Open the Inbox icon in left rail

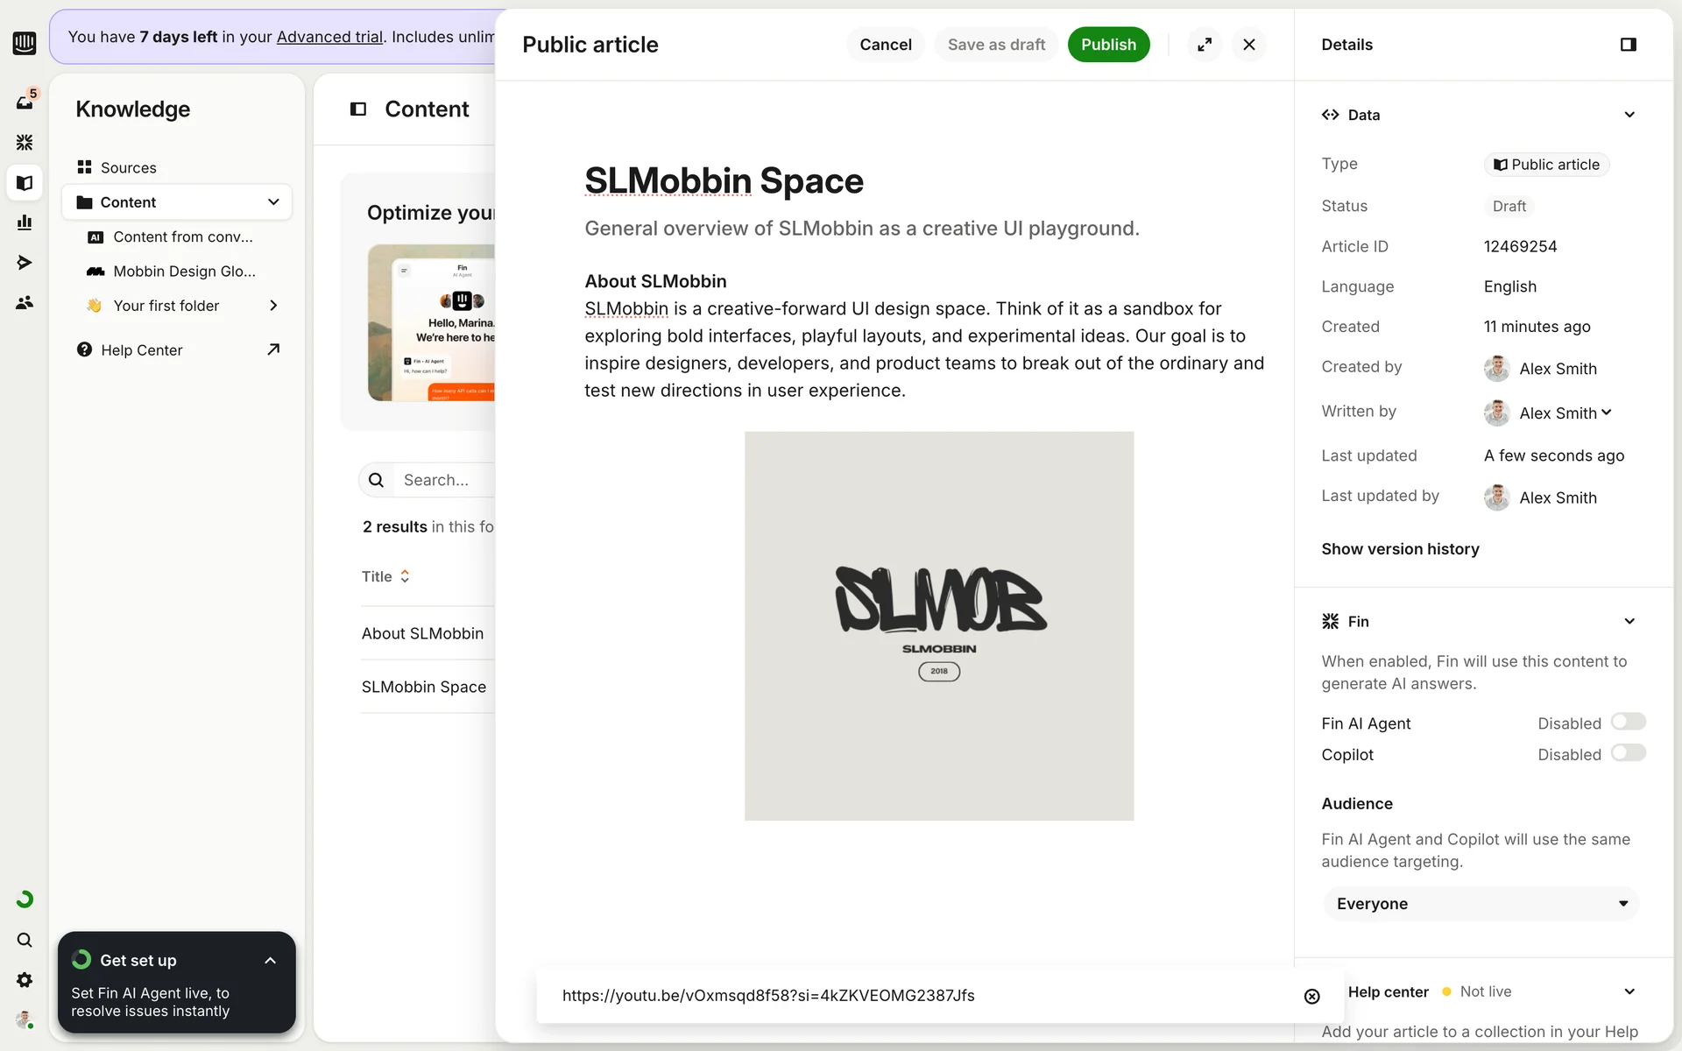point(25,102)
